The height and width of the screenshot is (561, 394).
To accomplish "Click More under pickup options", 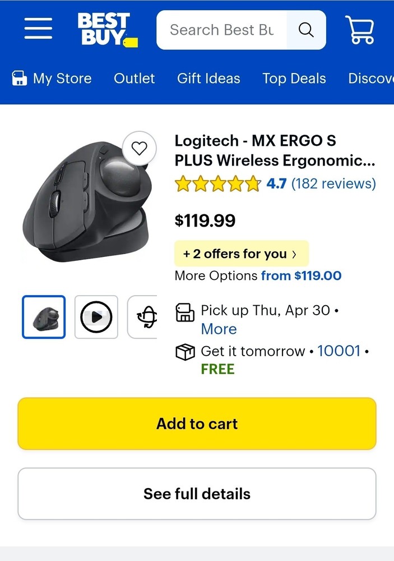I will click(x=219, y=329).
